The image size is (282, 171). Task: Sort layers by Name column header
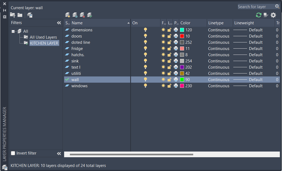[100, 23]
